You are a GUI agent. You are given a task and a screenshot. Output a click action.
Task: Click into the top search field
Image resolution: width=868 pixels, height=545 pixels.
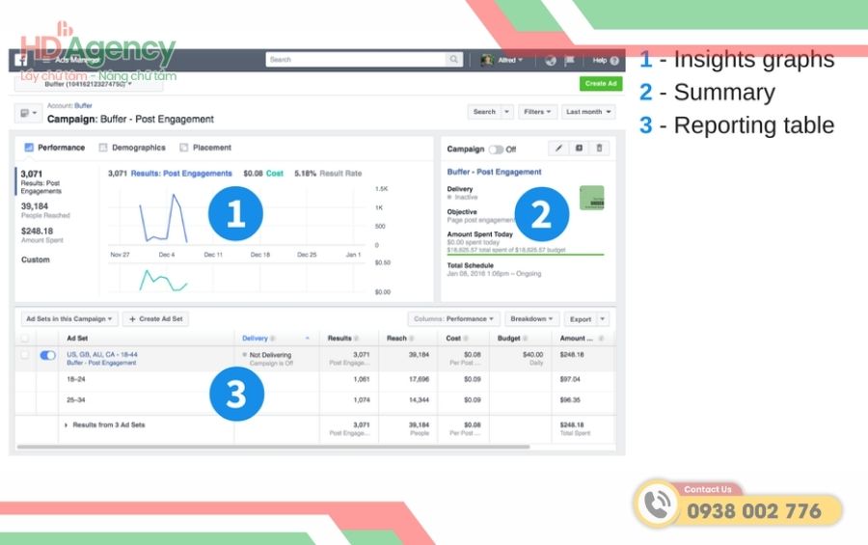356,59
